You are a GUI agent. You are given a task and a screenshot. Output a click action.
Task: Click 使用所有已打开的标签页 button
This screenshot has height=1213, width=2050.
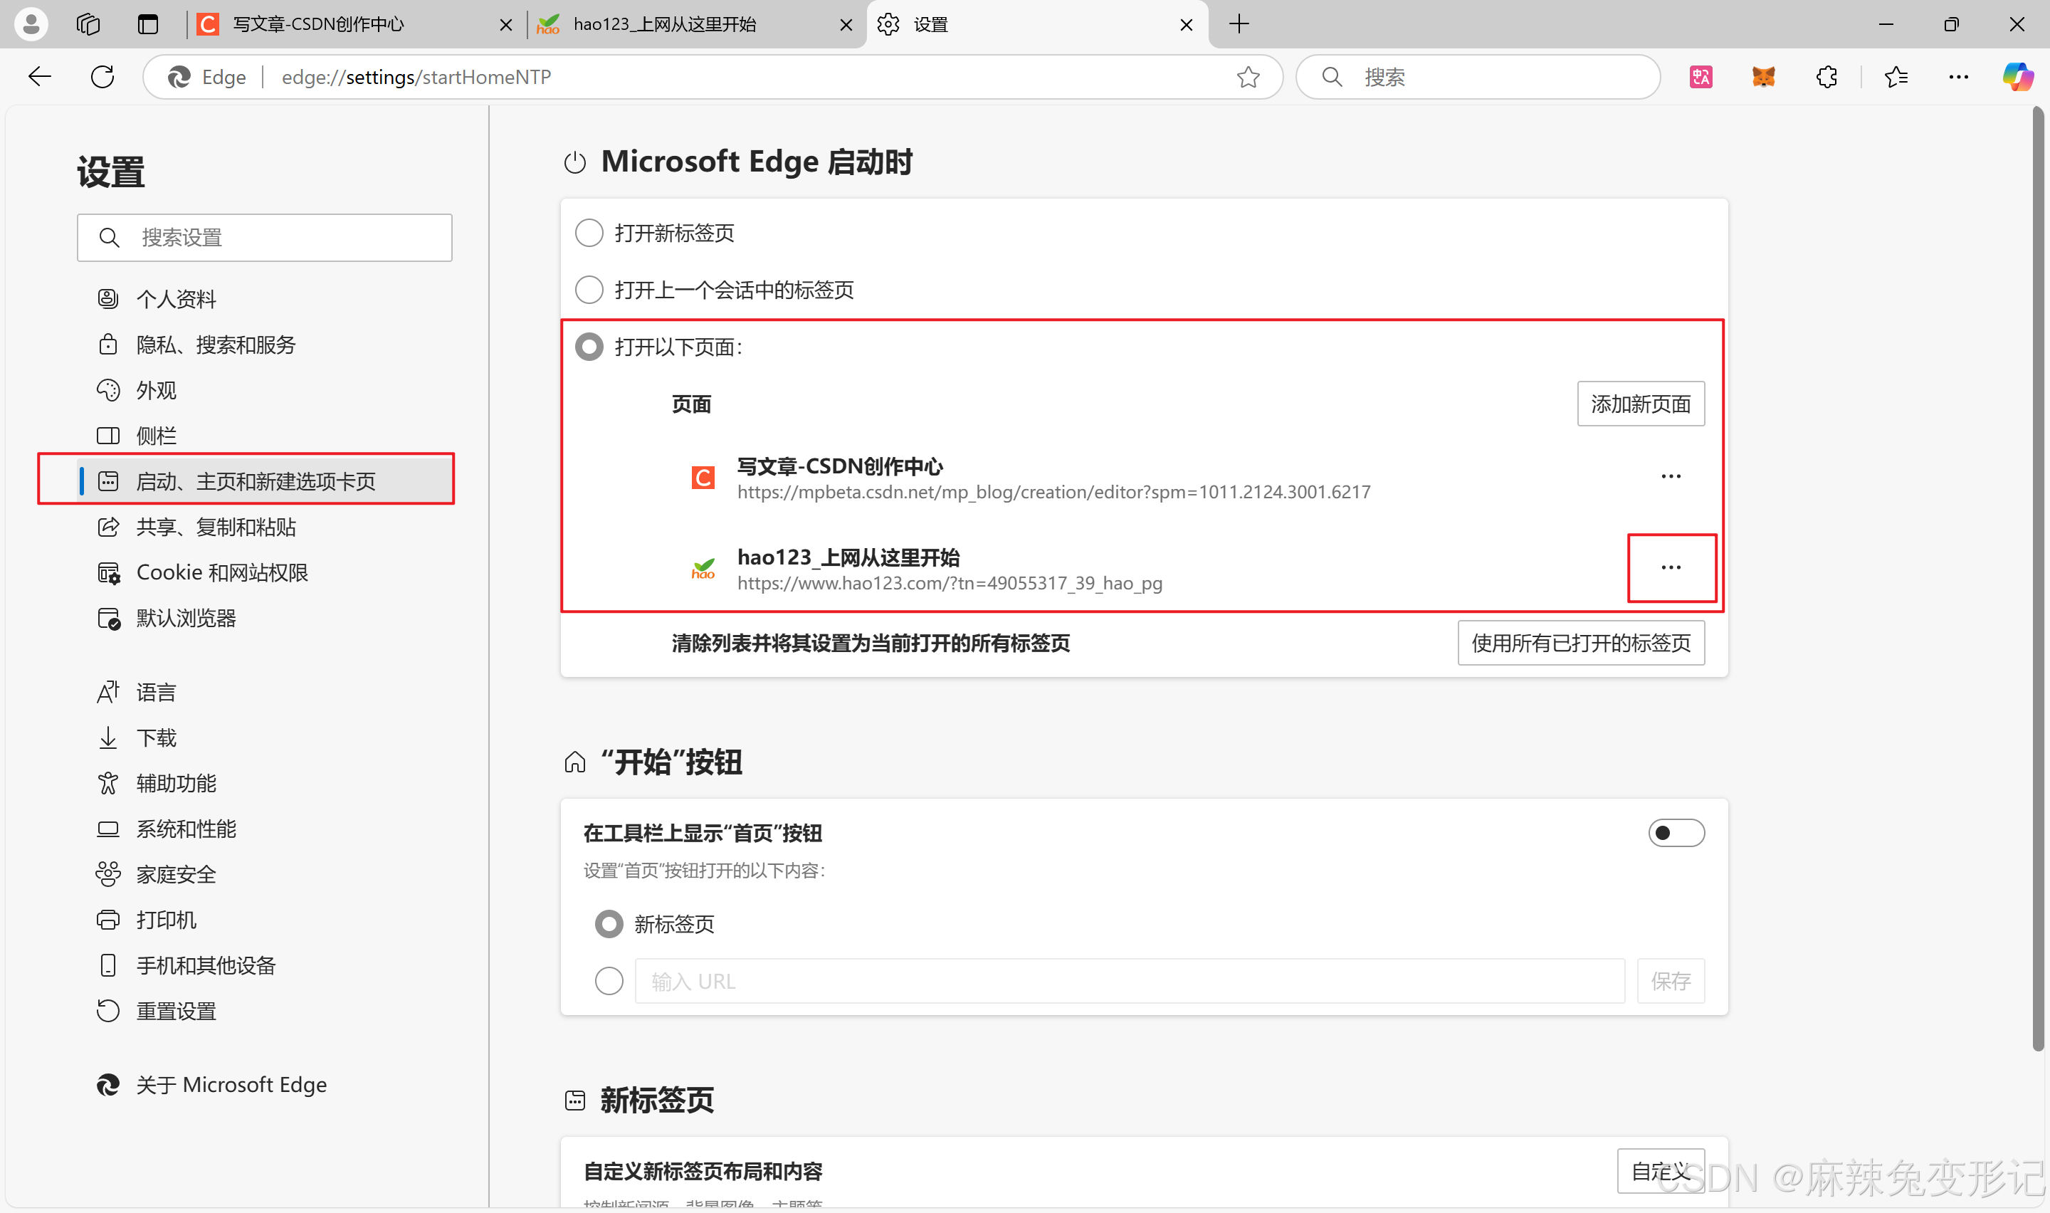click(1580, 644)
